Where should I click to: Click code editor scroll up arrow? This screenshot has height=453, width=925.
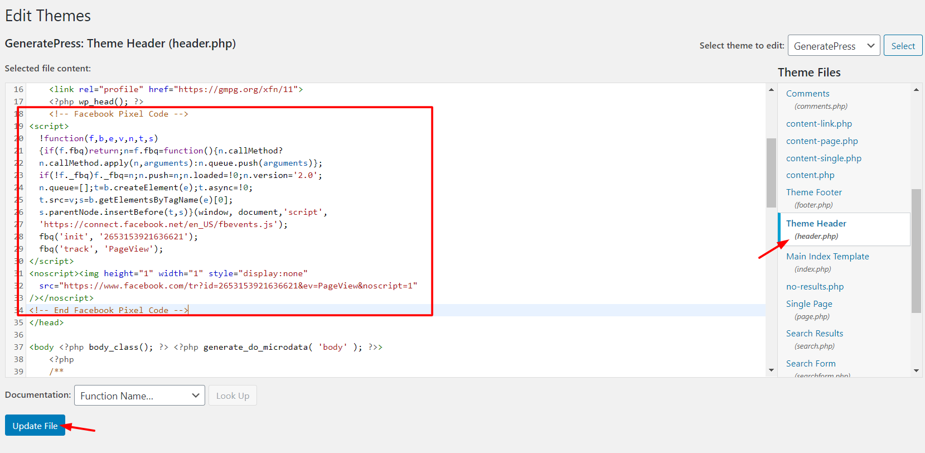click(x=771, y=89)
